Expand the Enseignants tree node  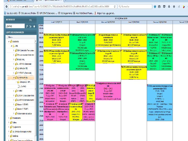tap(9, 118)
